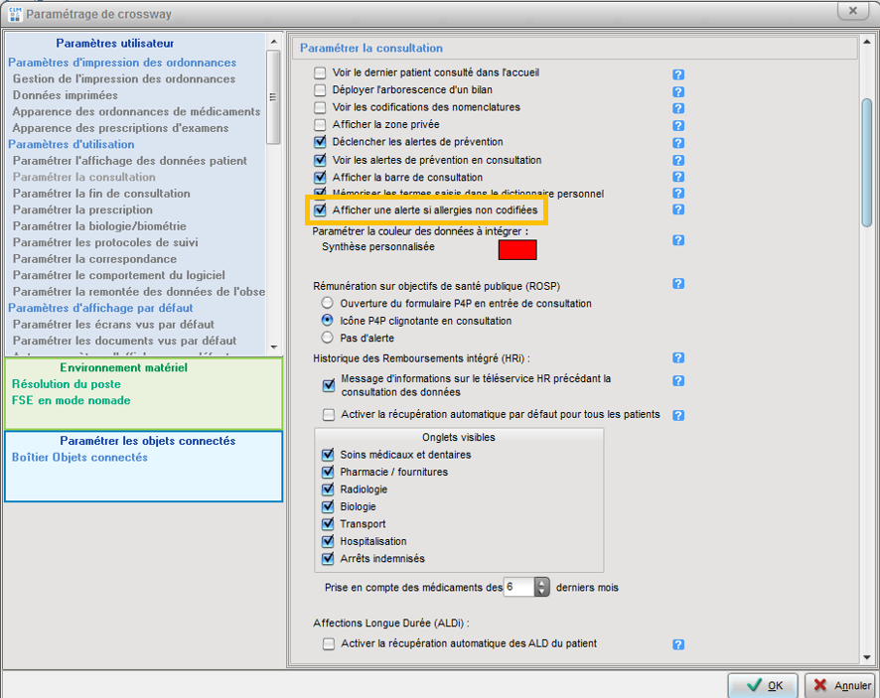The width and height of the screenshot is (880, 698).
Task: Open 'Paramétrer les documents vus par défaut'
Action: pyautogui.click(x=124, y=341)
